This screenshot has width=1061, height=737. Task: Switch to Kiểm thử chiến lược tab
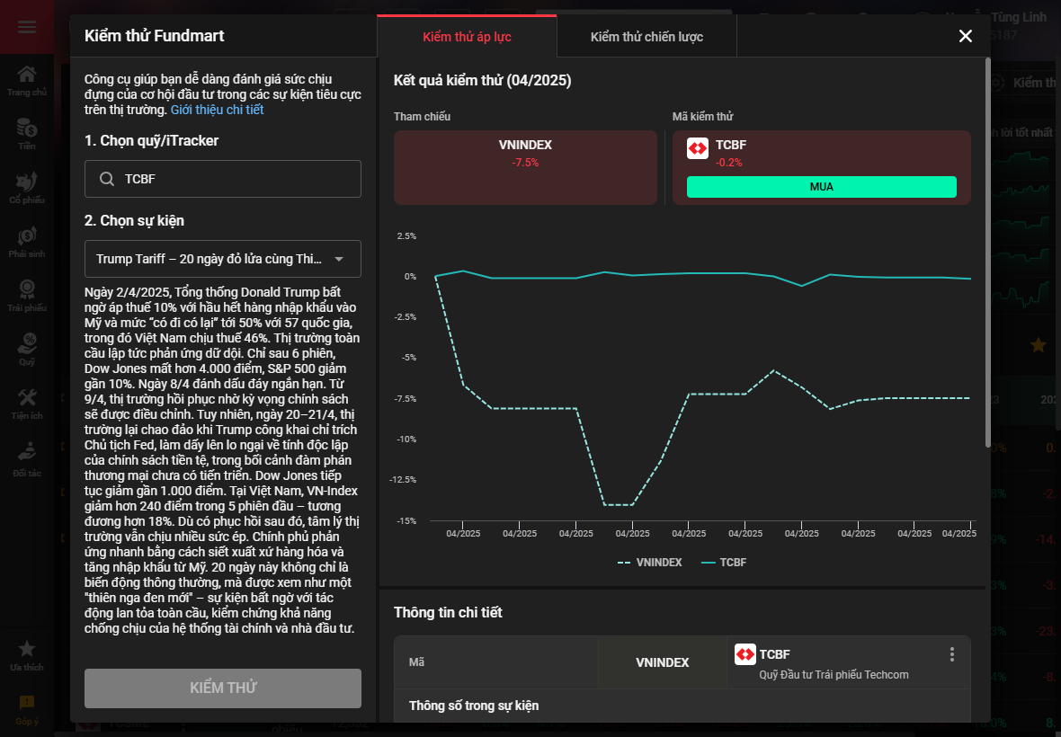646,37
